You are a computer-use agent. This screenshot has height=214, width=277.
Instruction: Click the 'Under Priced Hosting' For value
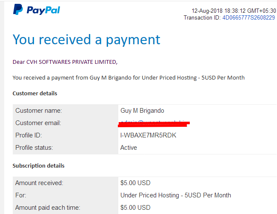[176, 195]
